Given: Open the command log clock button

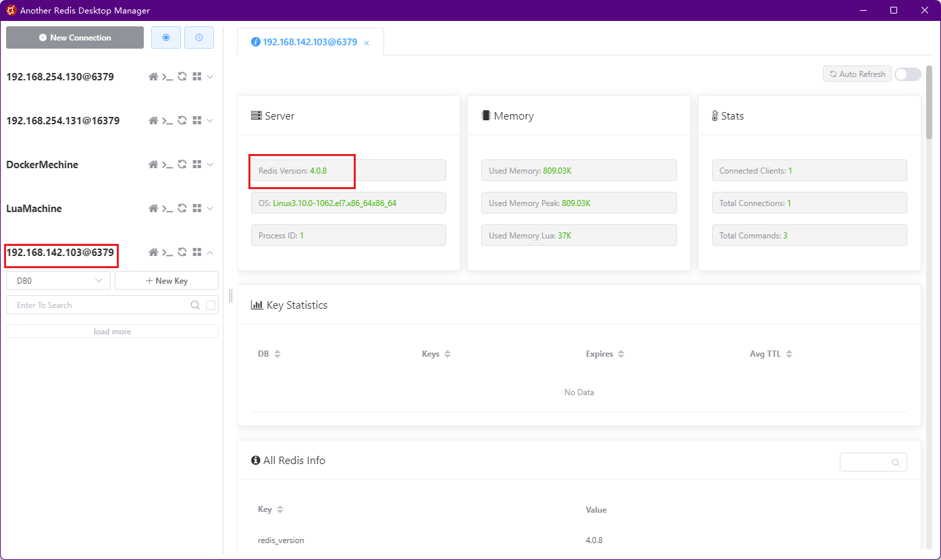Looking at the screenshot, I should (x=199, y=38).
